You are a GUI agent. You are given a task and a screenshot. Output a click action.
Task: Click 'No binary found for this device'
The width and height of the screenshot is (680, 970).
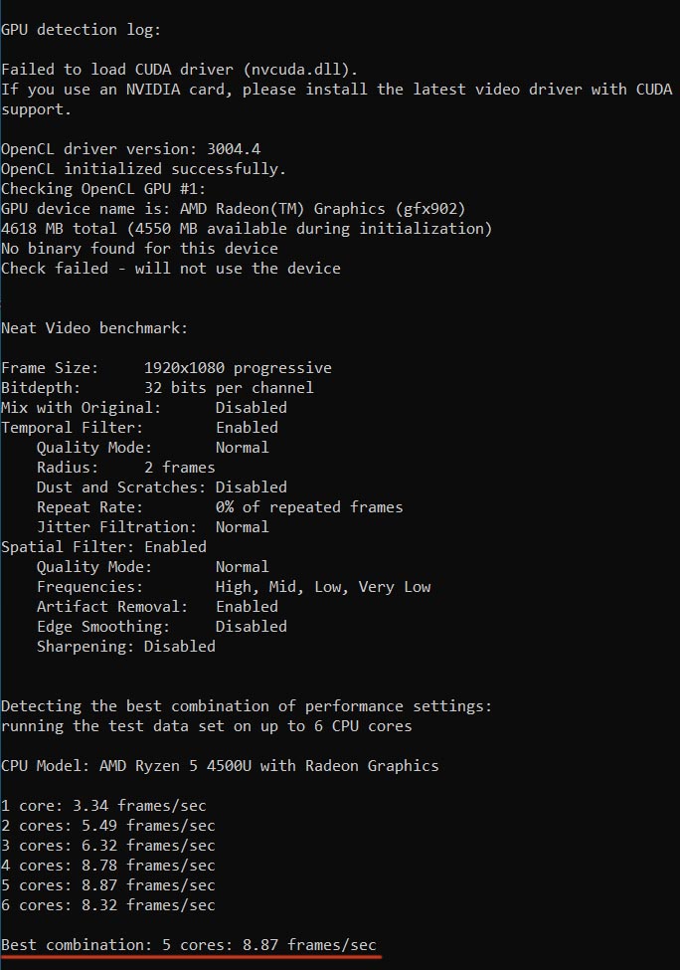click(x=140, y=249)
